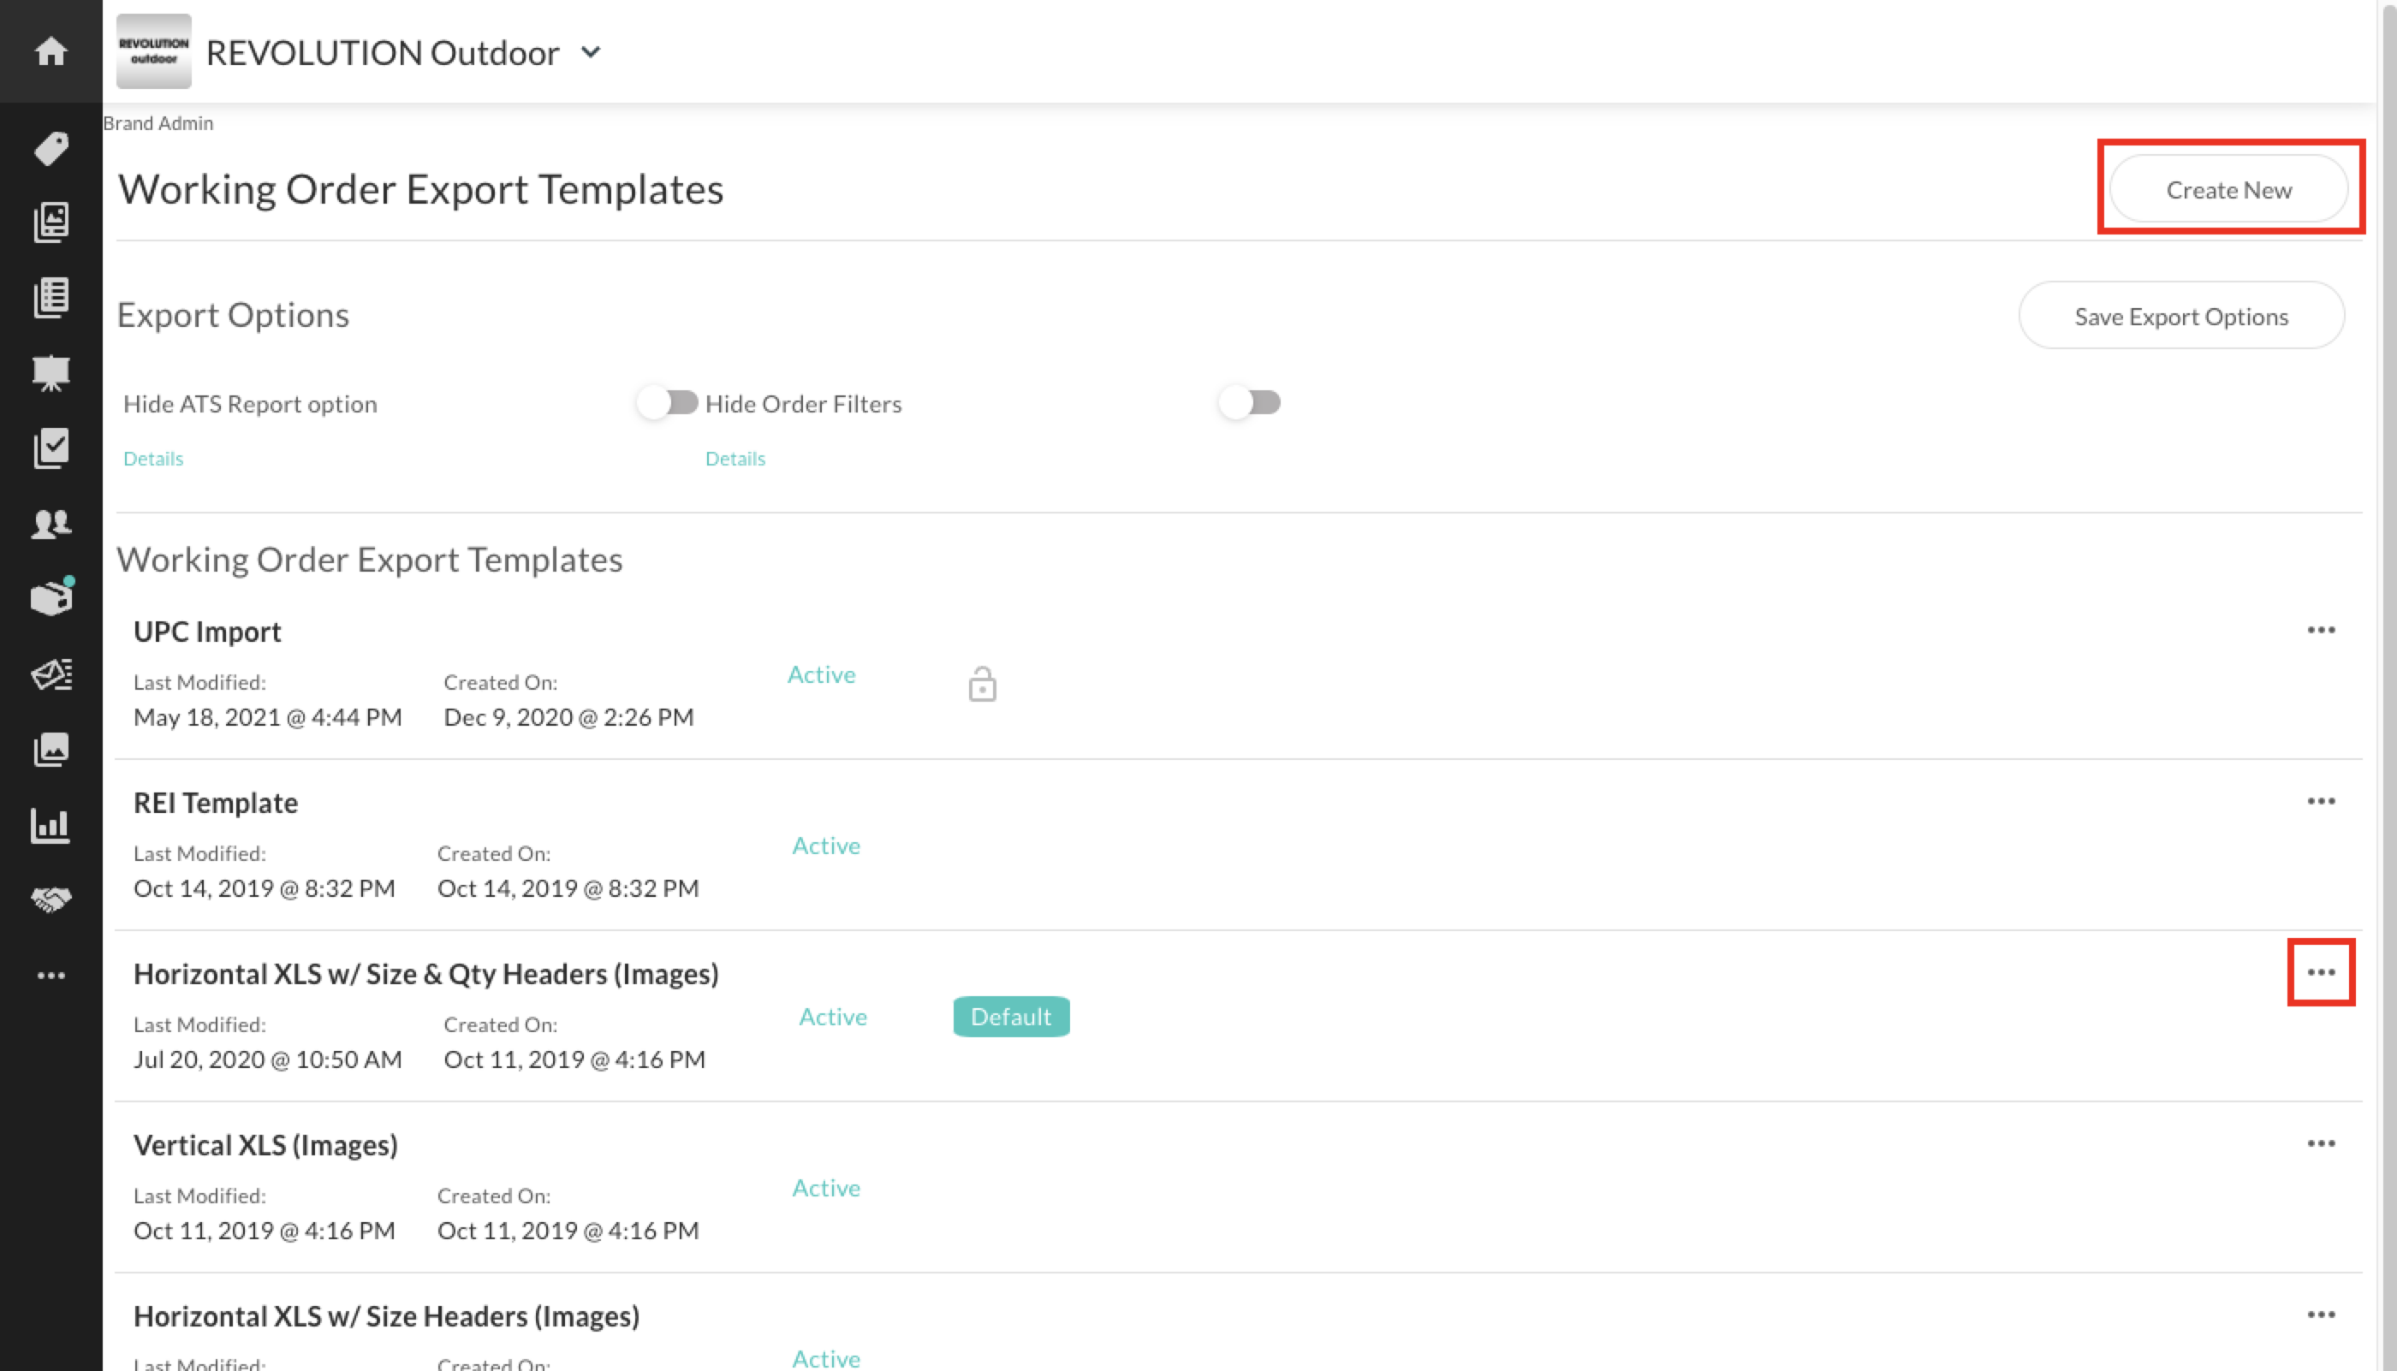Open the Home dashboard icon

(51, 52)
